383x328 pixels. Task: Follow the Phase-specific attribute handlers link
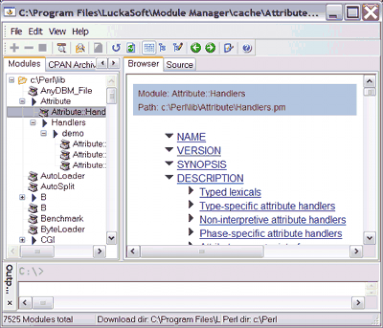271,234
